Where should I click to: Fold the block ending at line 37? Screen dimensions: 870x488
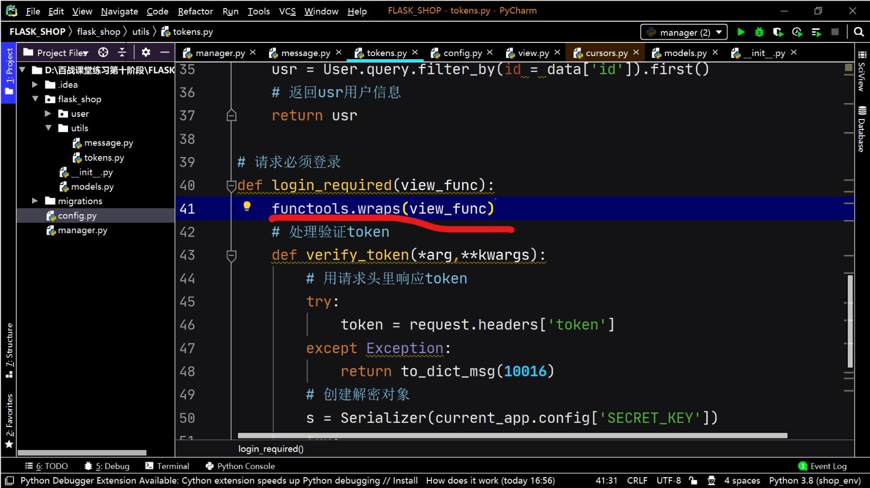click(x=231, y=115)
